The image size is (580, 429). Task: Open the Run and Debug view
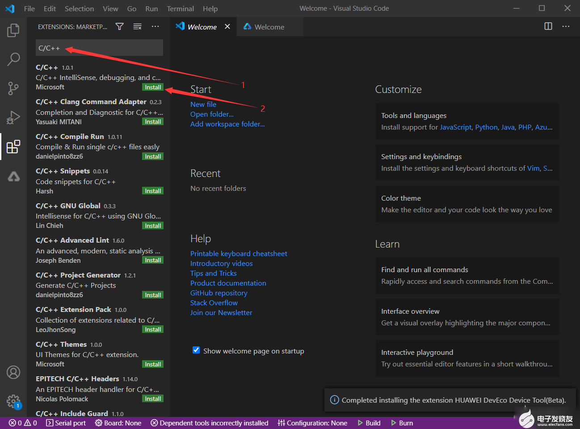coord(13,118)
